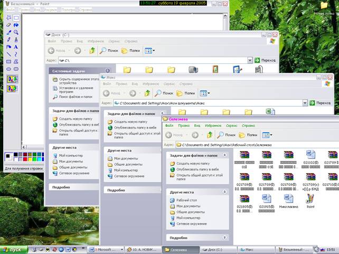Click Создать новую папку link in Селезнева window
Screen dimensions: 339x254
point(194,164)
